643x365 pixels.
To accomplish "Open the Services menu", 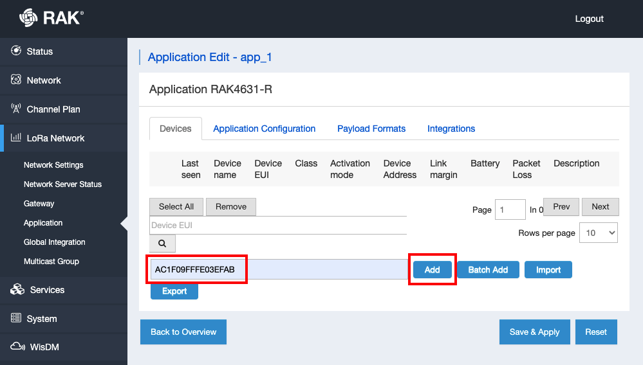I will click(x=64, y=290).
